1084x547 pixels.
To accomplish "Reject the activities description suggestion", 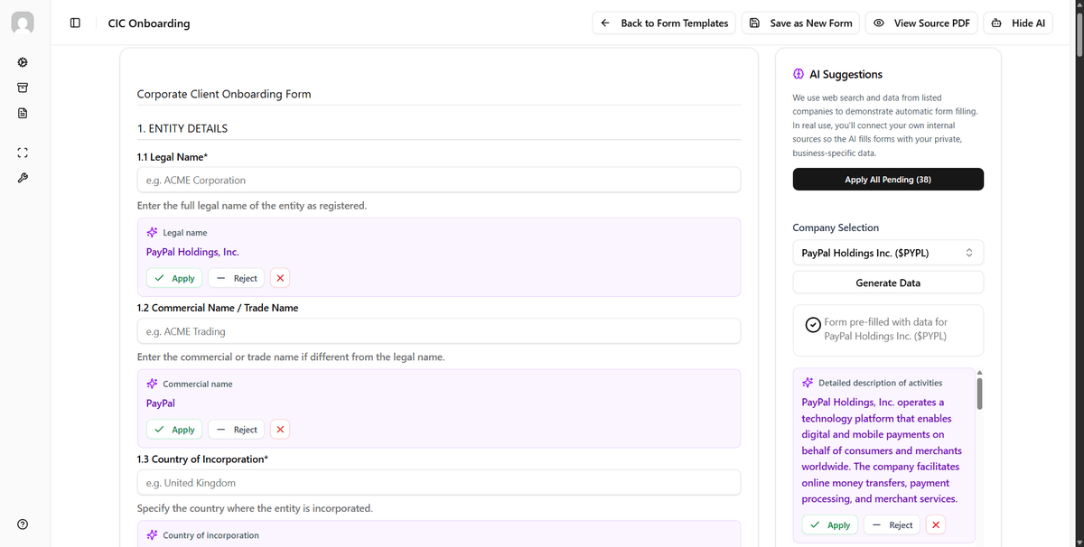I will 892,525.
